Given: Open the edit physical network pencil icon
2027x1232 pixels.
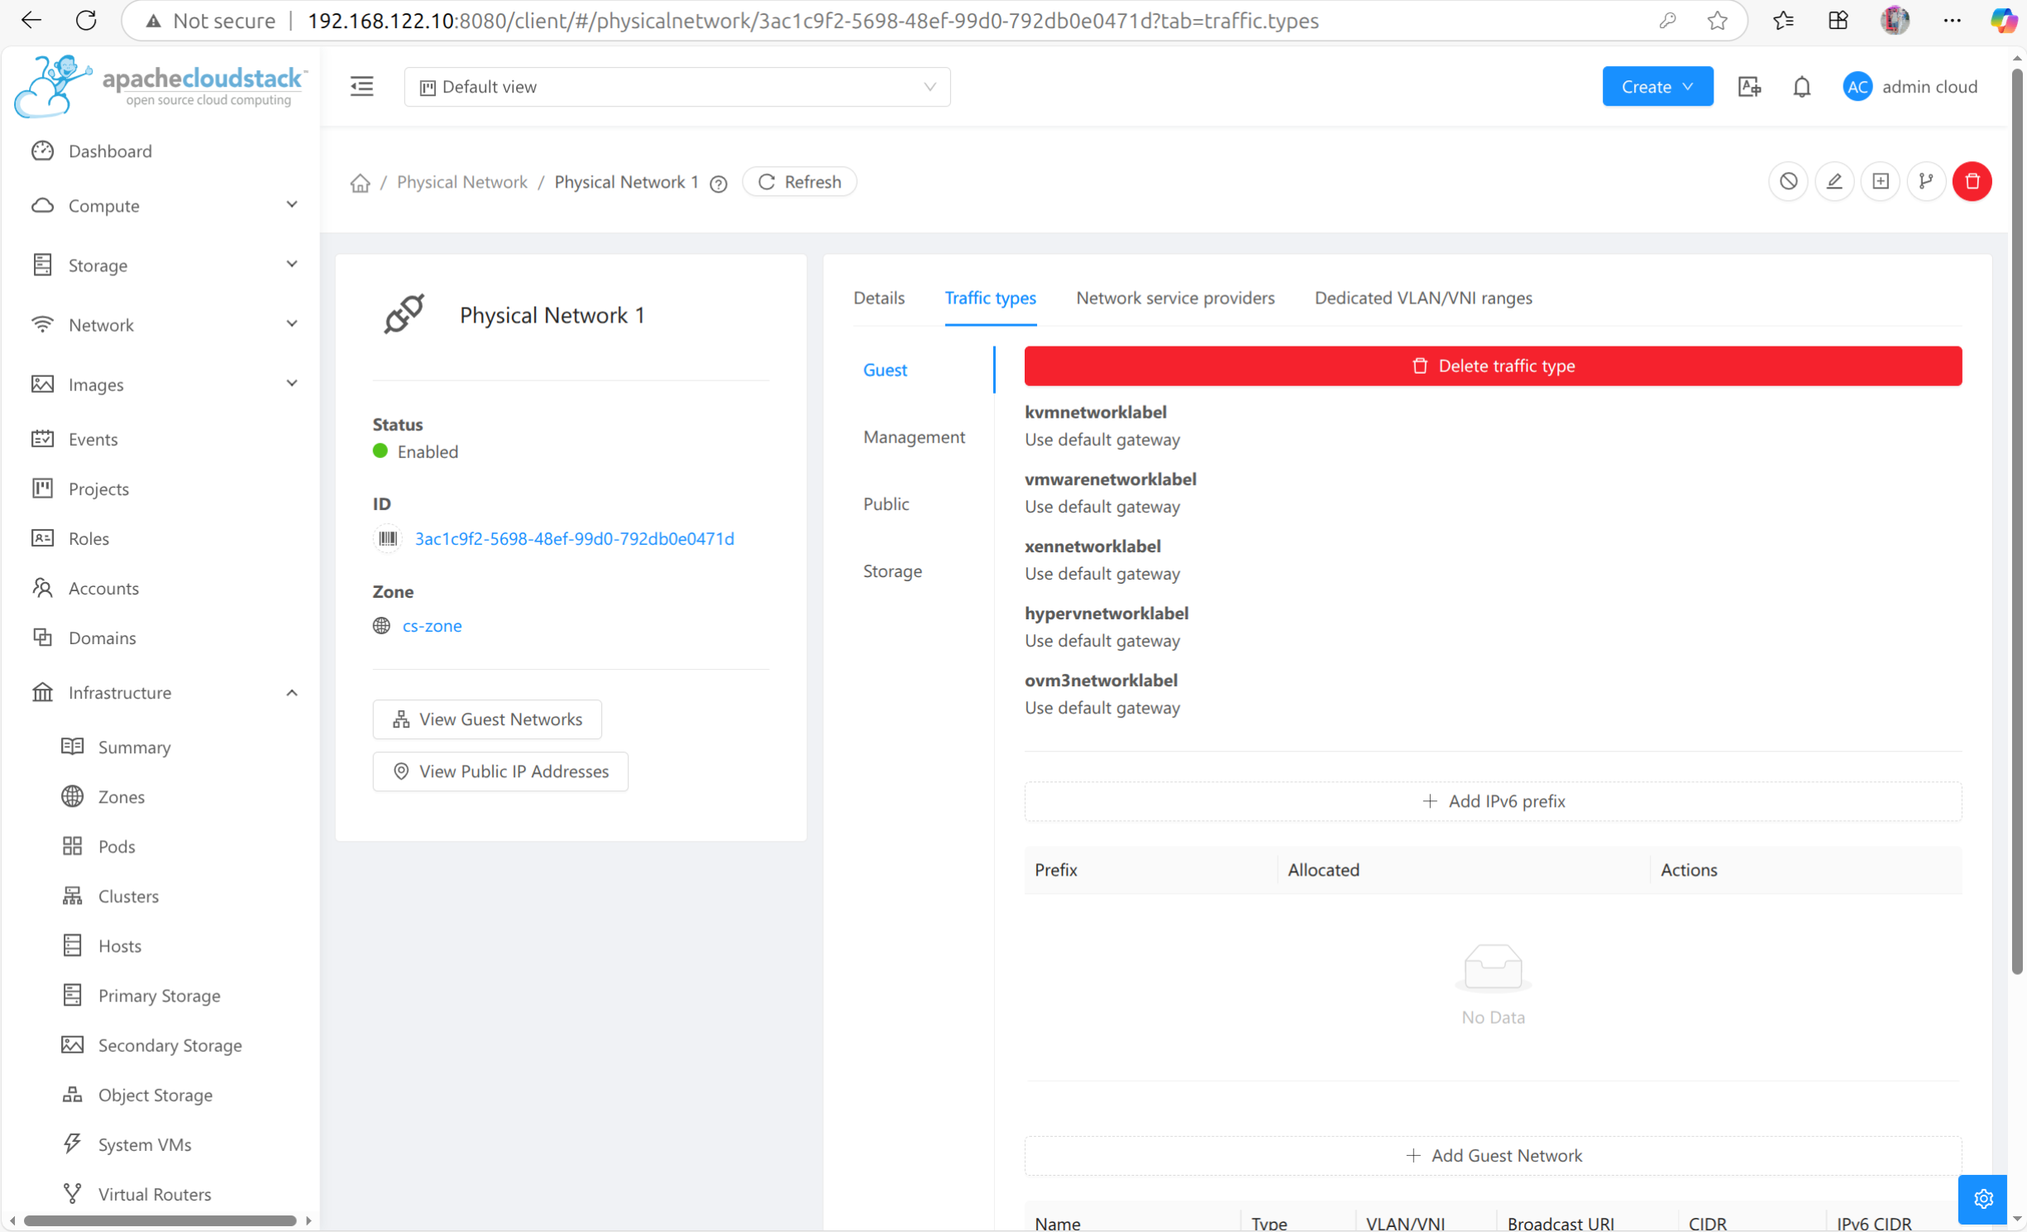Looking at the screenshot, I should coord(1834,181).
